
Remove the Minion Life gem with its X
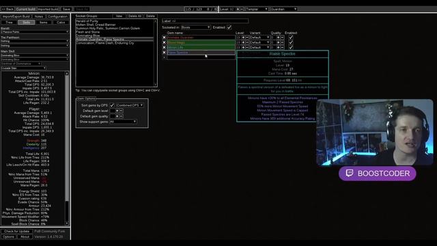pyautogui.click(x=164, y=47)
